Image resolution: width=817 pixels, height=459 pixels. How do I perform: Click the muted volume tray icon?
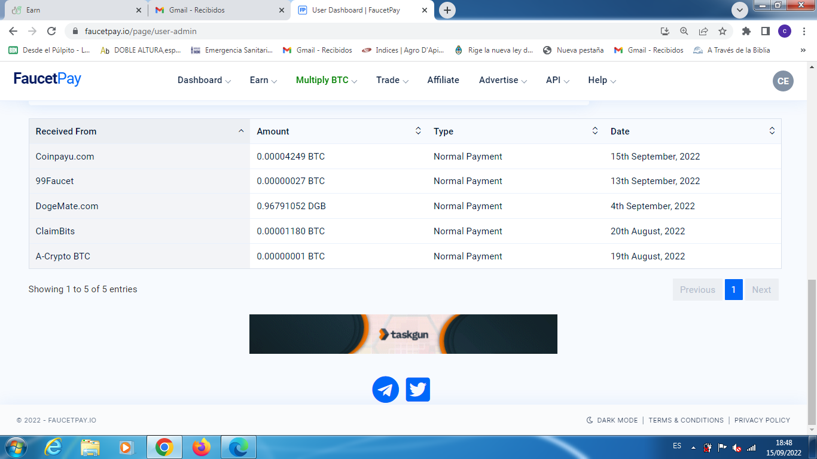point(737,447)
